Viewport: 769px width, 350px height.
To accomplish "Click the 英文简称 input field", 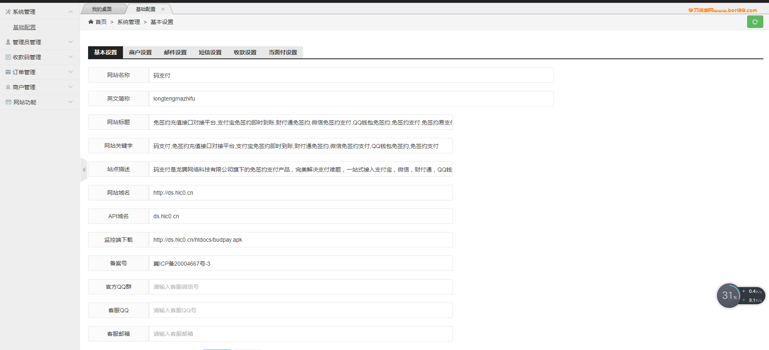I will coord(351,99).
